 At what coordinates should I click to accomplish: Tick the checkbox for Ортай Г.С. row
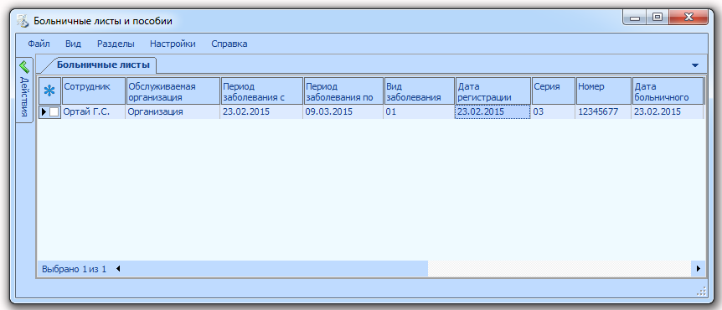coord(54,111)
